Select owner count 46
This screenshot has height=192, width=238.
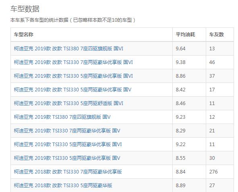pyautogui.click(x=212, y=62)
